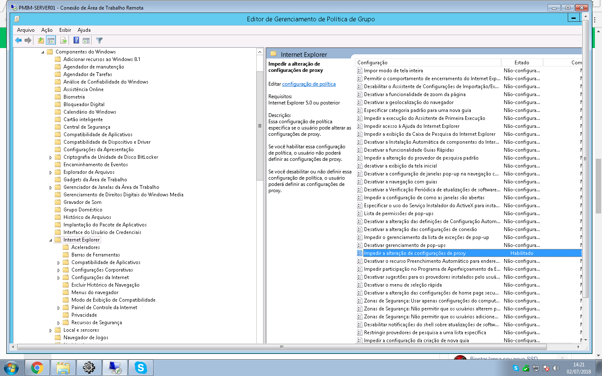Collapse the 'Internet Explorer' tree node
The height and width of the screenshot is (376, 602).
click(51, 240)
